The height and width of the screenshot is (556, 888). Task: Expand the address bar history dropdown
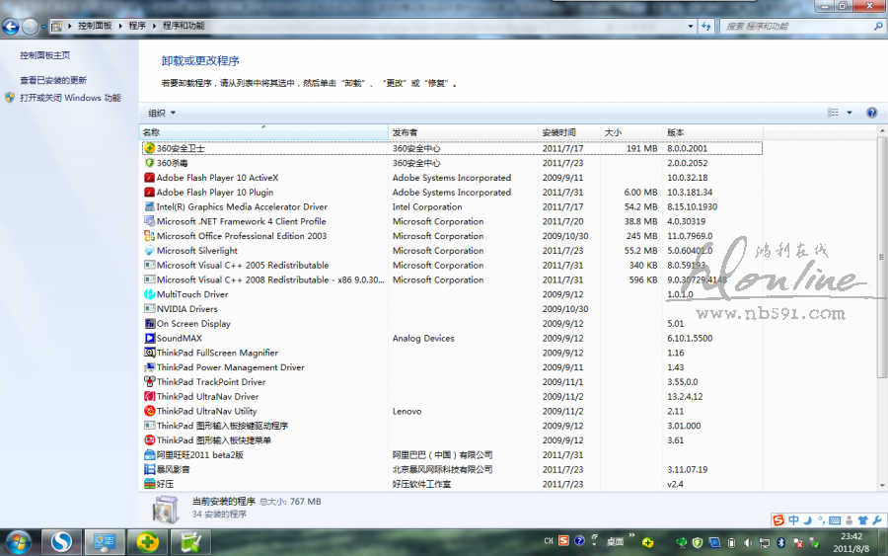(691, 26)
